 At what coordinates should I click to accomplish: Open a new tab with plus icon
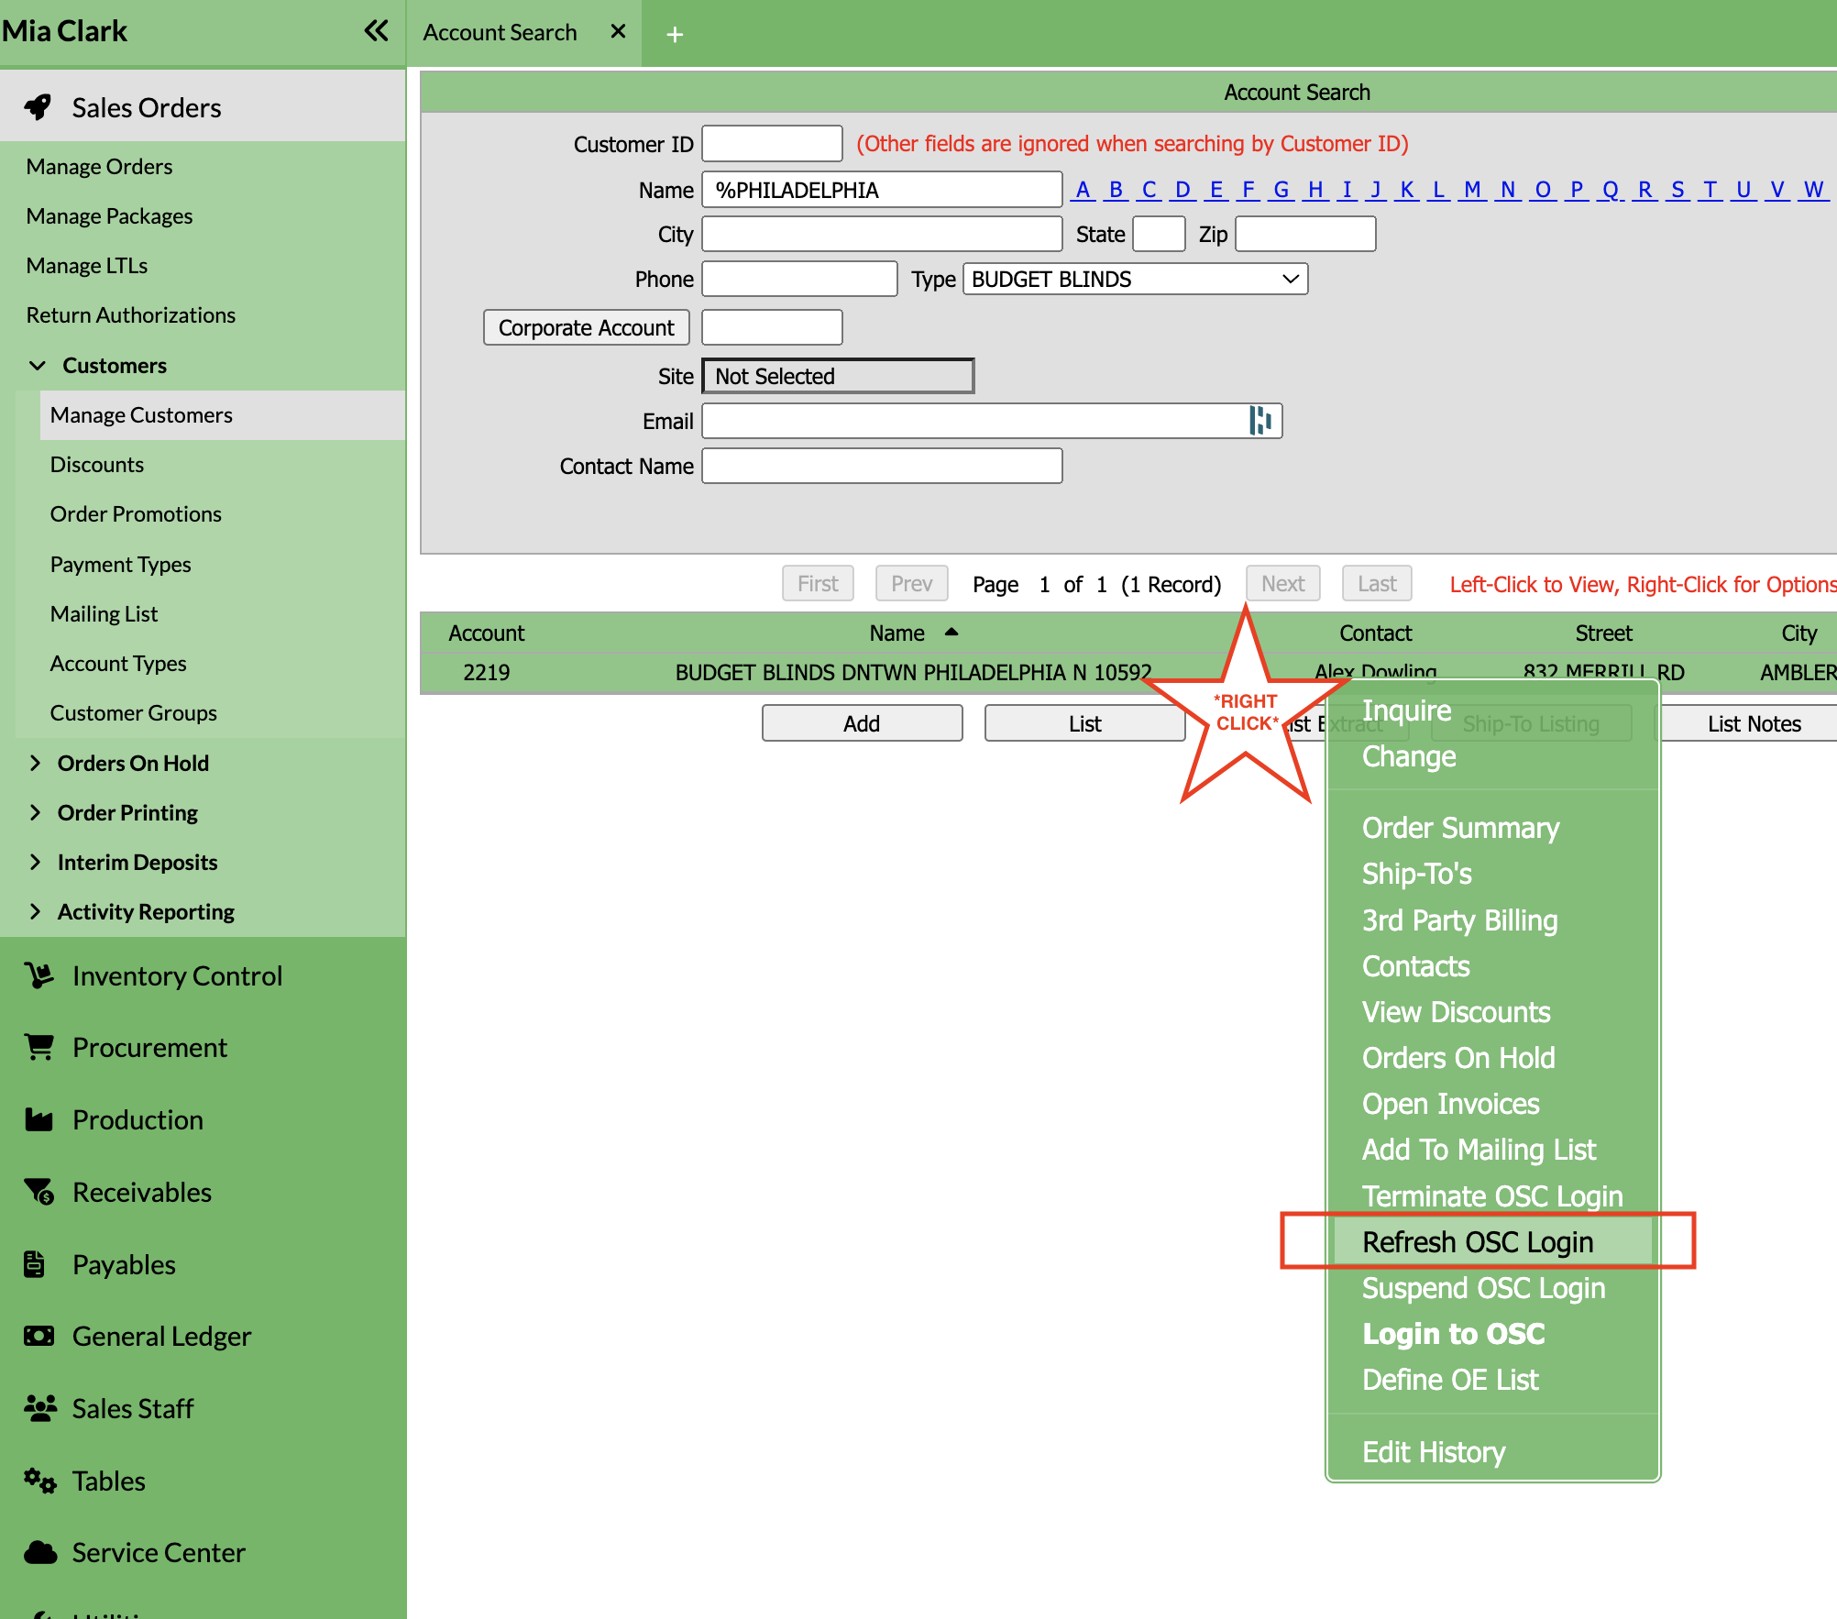675,35
